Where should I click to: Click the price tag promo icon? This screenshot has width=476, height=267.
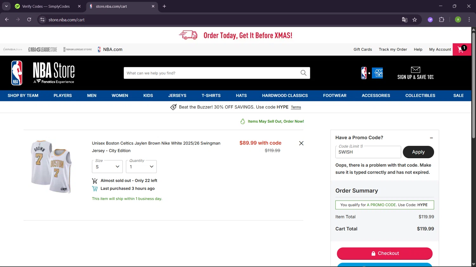pyautogui.click(x=173, y=107)
